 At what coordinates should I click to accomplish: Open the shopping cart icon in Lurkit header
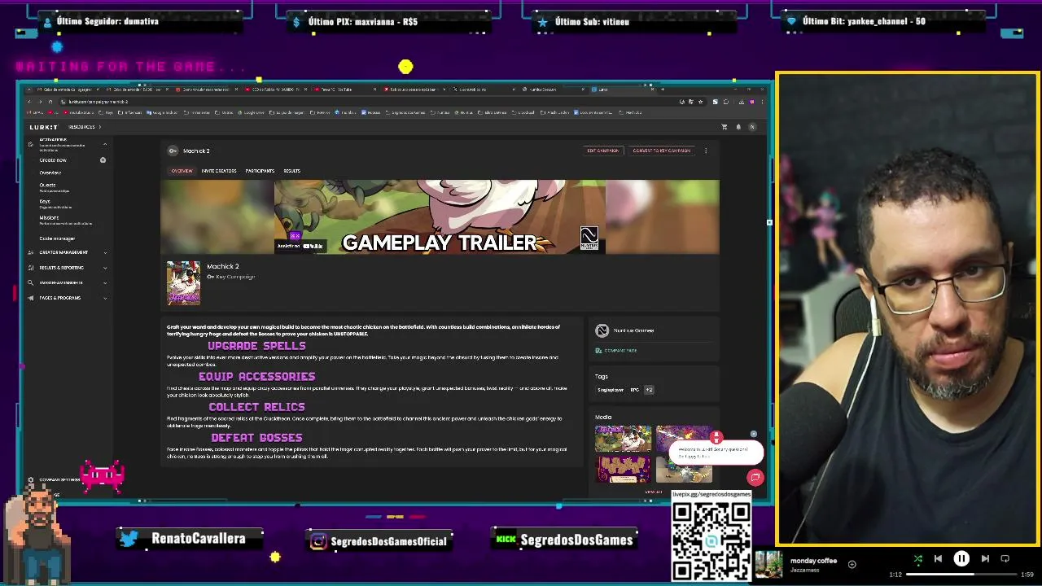tap(724, 127)
